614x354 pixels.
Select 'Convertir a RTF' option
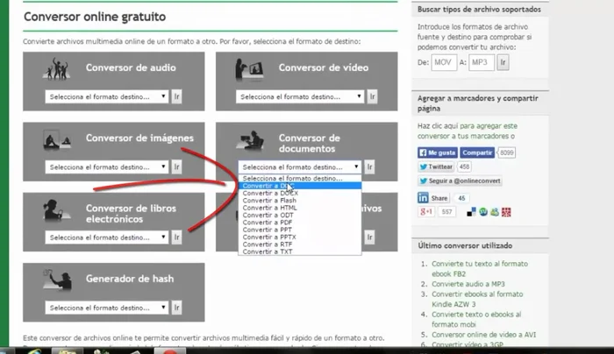(300, 244)
